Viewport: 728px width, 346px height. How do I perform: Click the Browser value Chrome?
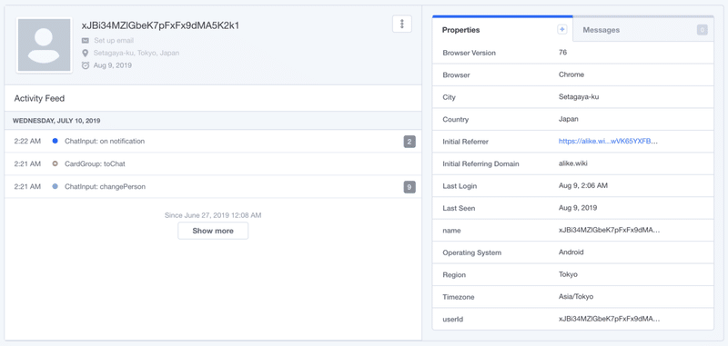tap(571, 74)
